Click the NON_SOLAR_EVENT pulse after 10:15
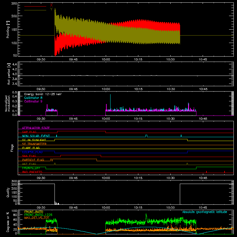This screenshot has width=237, height=237. (146, 136)
